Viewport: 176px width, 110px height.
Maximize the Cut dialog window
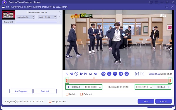click(167, 7)
